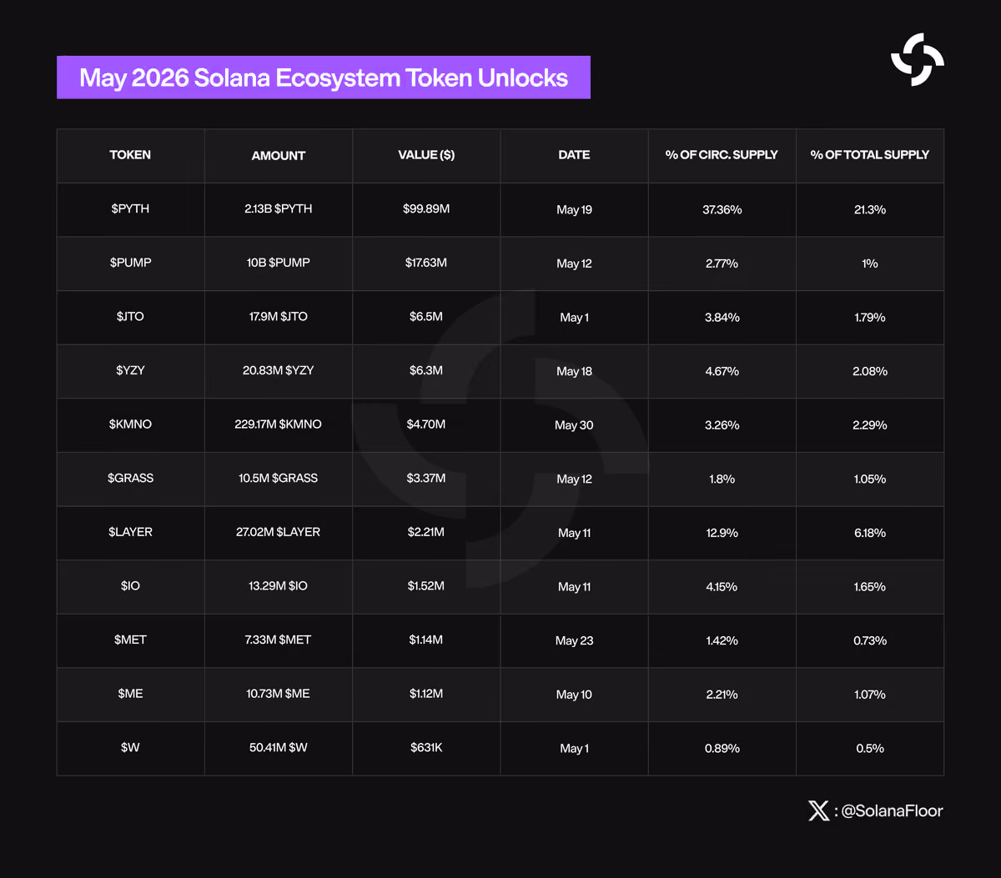The image size is (1001, 878).
Task: Click the $1.14M value
Action: 426,640
